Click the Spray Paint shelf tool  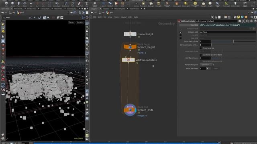80,4
